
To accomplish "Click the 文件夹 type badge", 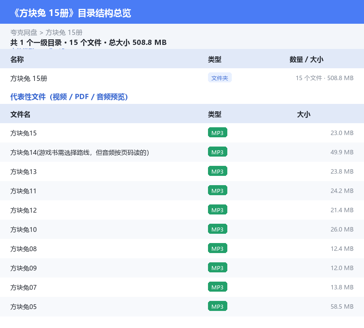I will click(x=220, y=78).
